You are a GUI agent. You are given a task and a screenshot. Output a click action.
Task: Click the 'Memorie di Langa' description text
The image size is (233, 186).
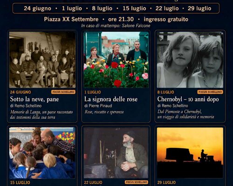point(41,114)
